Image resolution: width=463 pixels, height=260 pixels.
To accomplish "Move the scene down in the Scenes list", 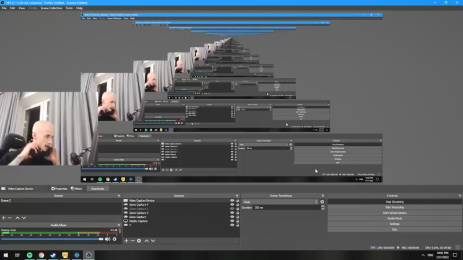I will [24, 218].
